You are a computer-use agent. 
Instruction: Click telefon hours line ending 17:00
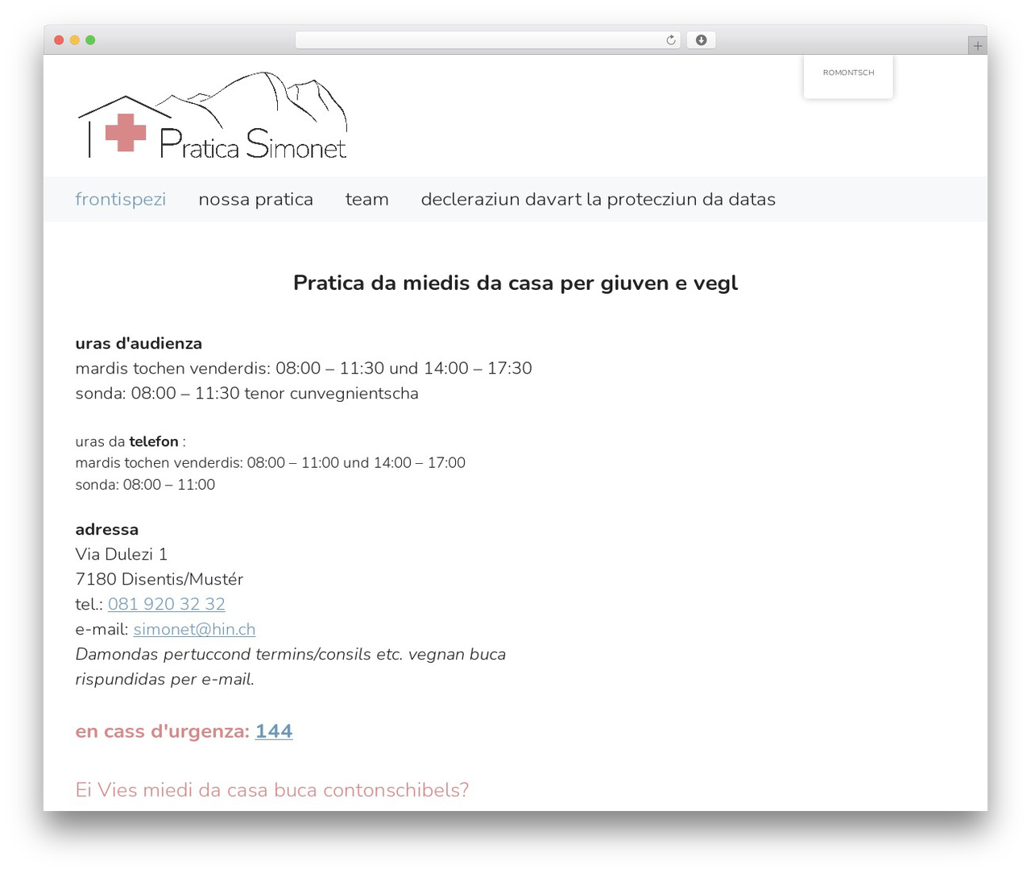[x=271, y=463]
